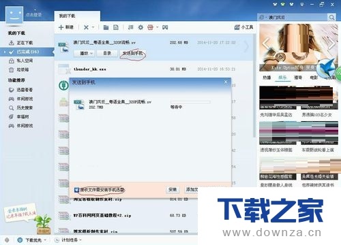Click the green round bank icon in the download list
The image size is (341, 245).
[x=64, y=86]
